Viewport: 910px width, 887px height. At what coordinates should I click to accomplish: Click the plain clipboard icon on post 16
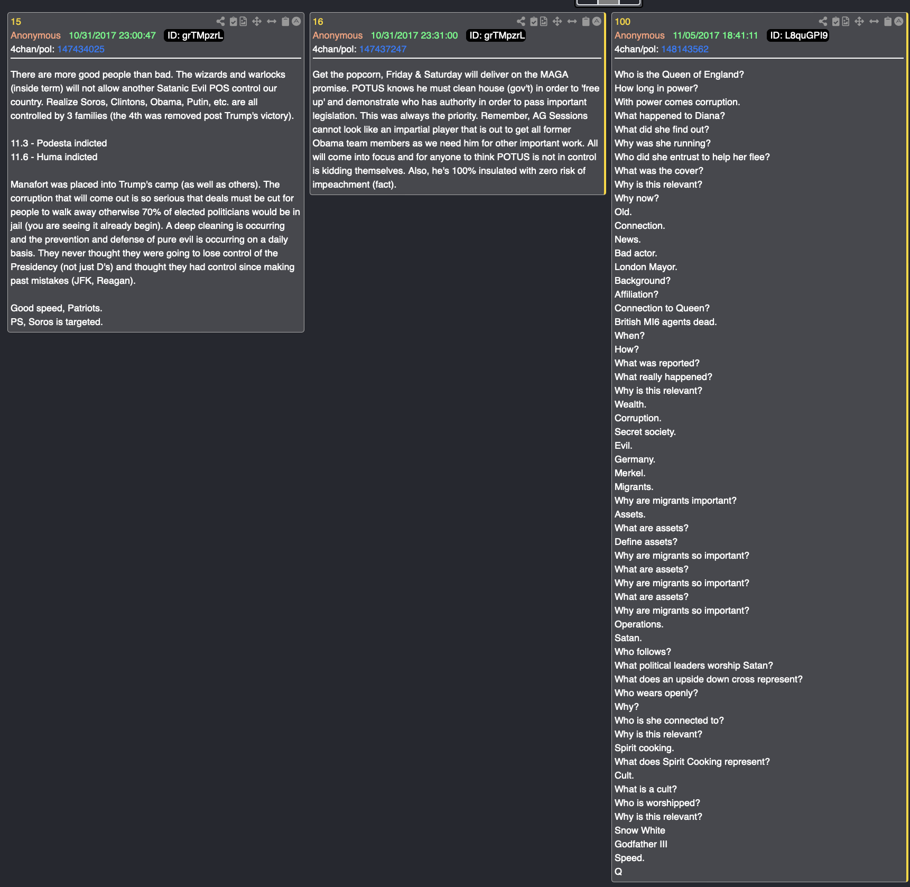pos(586,22)
